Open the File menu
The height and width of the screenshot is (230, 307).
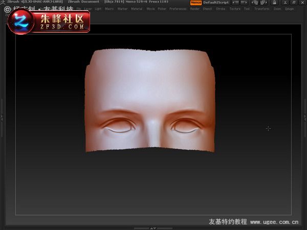click(x=79, y=9)
